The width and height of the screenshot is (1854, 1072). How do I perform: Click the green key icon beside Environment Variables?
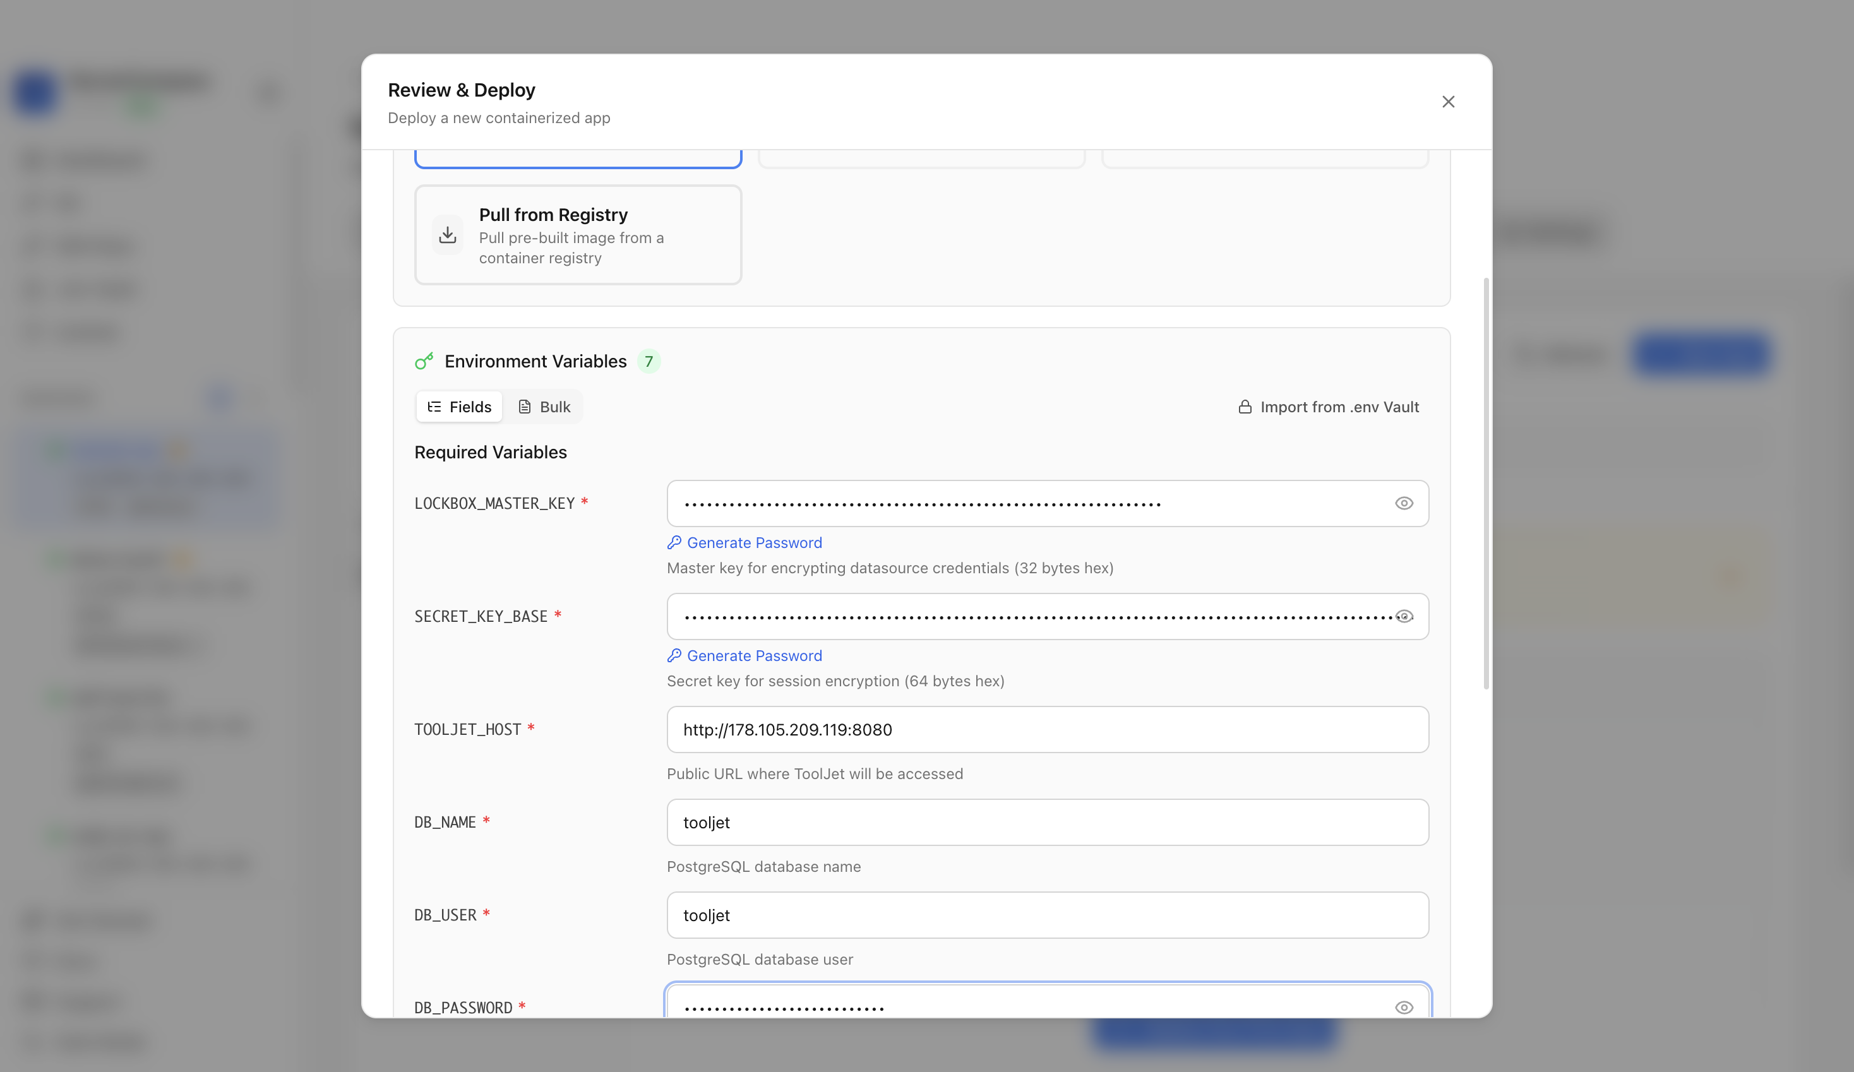coord(424,360)
